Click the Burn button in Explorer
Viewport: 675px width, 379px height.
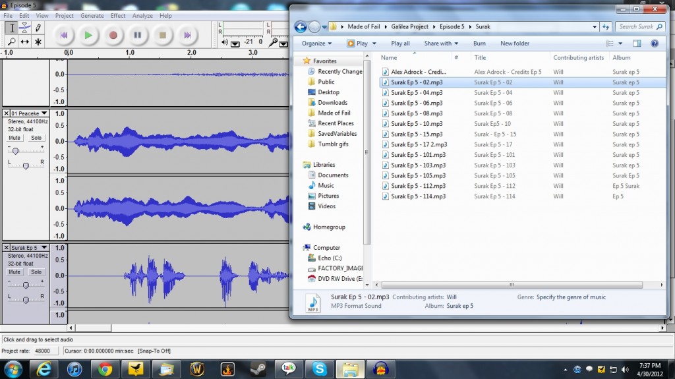[479, 43]
